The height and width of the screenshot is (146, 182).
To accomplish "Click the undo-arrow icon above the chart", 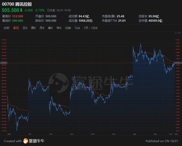I will (176, 33).
